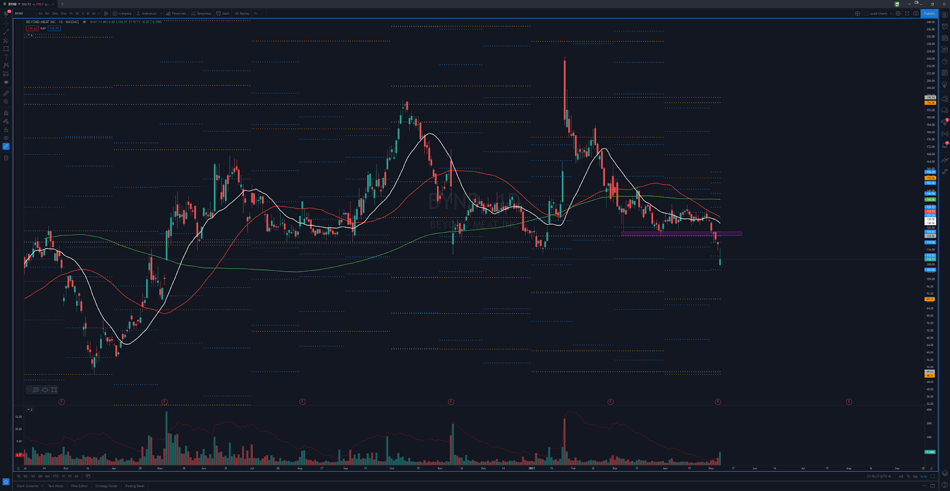Toggle hide all drawings eye icon
950x491 pixels.
tap(6, 138)
